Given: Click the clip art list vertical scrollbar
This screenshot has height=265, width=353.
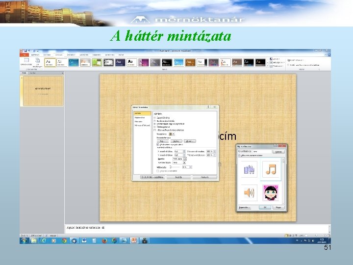Looking at the screenshot, I should click(x=283, y=181).
